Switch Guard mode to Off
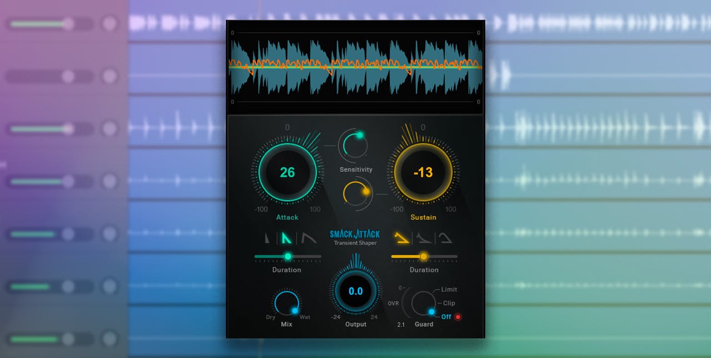The height and width of the screenshot is (358, 711). click(x=446, y=317)
